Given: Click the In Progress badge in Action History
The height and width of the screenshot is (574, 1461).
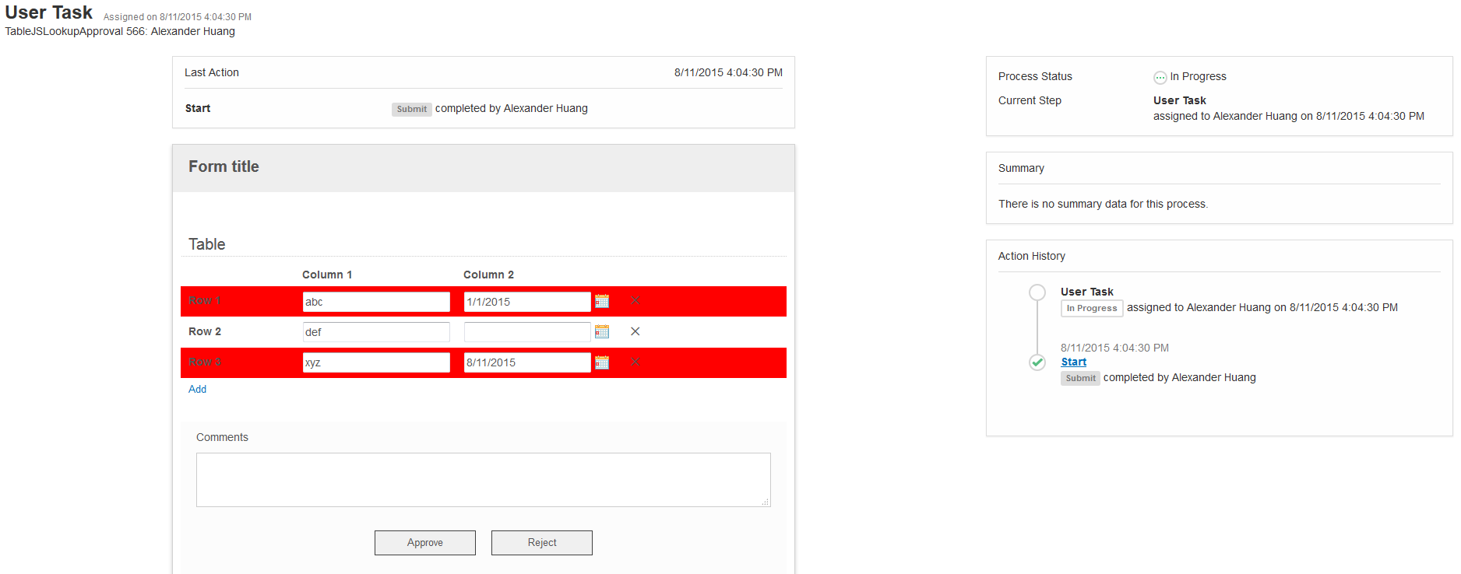Looking at the screenshot, I should click(x=1092, y=308).
